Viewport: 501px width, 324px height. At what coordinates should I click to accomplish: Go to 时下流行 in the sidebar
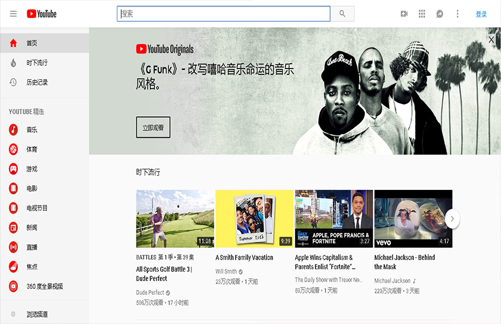[x=36, y=63]
